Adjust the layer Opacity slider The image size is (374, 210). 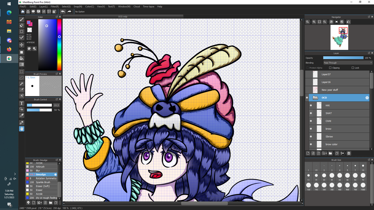point(343,58)
